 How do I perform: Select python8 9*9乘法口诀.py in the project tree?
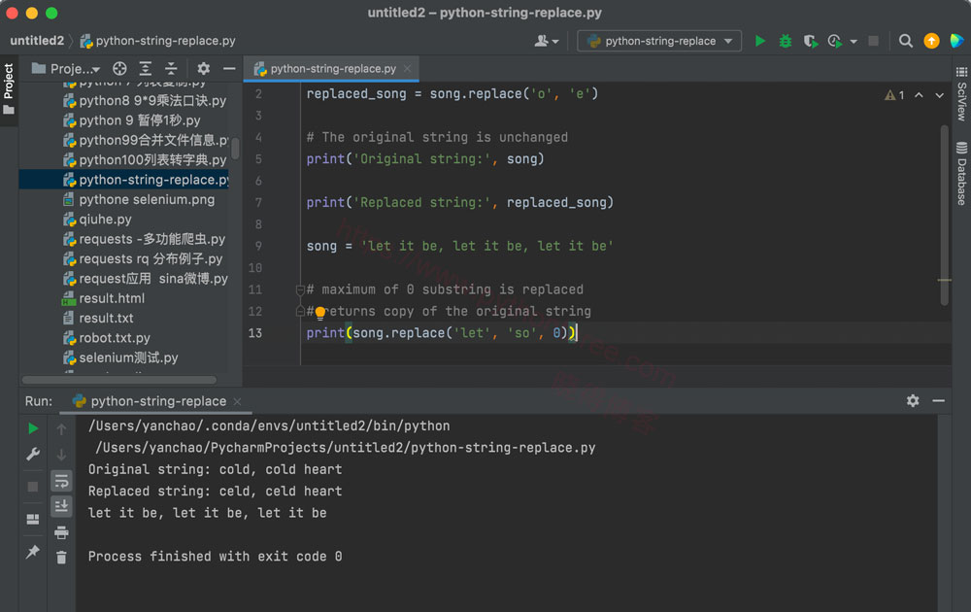tap(145, 100)
